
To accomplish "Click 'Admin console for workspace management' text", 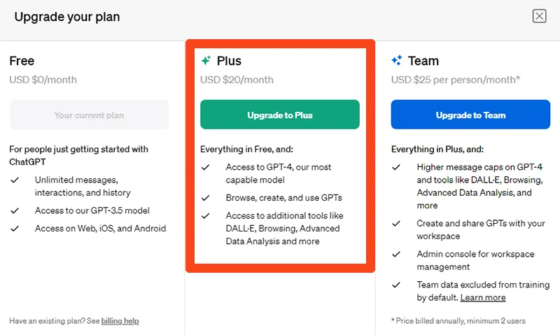I will pyautogui.click(x=475, y=260).
